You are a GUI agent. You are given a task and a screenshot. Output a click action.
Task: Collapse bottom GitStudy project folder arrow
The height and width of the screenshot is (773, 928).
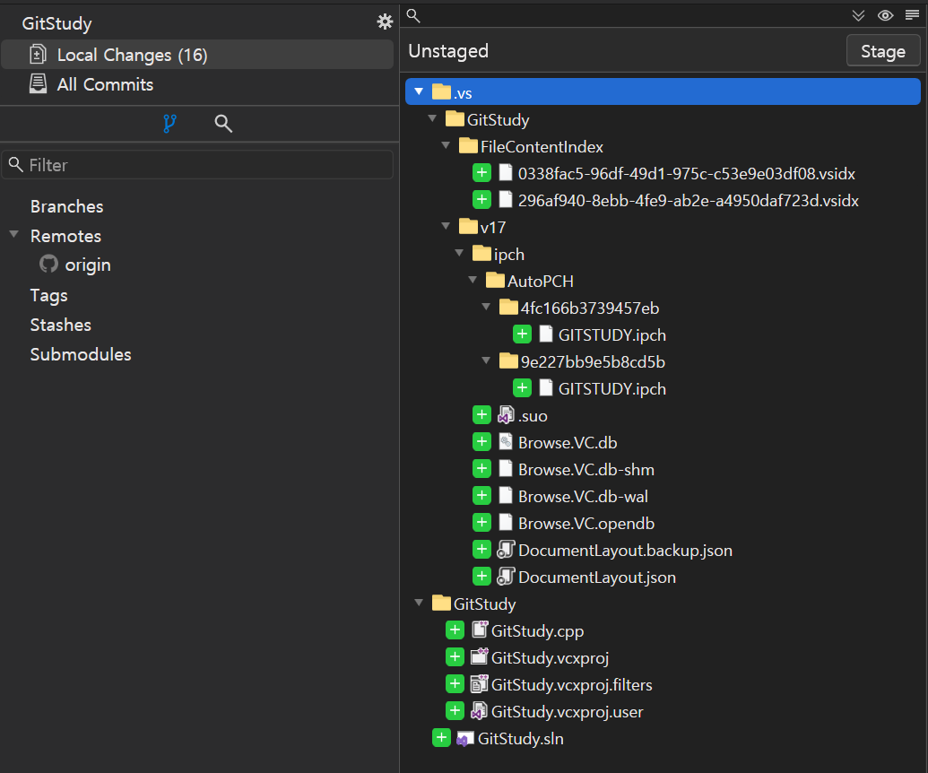419,604
